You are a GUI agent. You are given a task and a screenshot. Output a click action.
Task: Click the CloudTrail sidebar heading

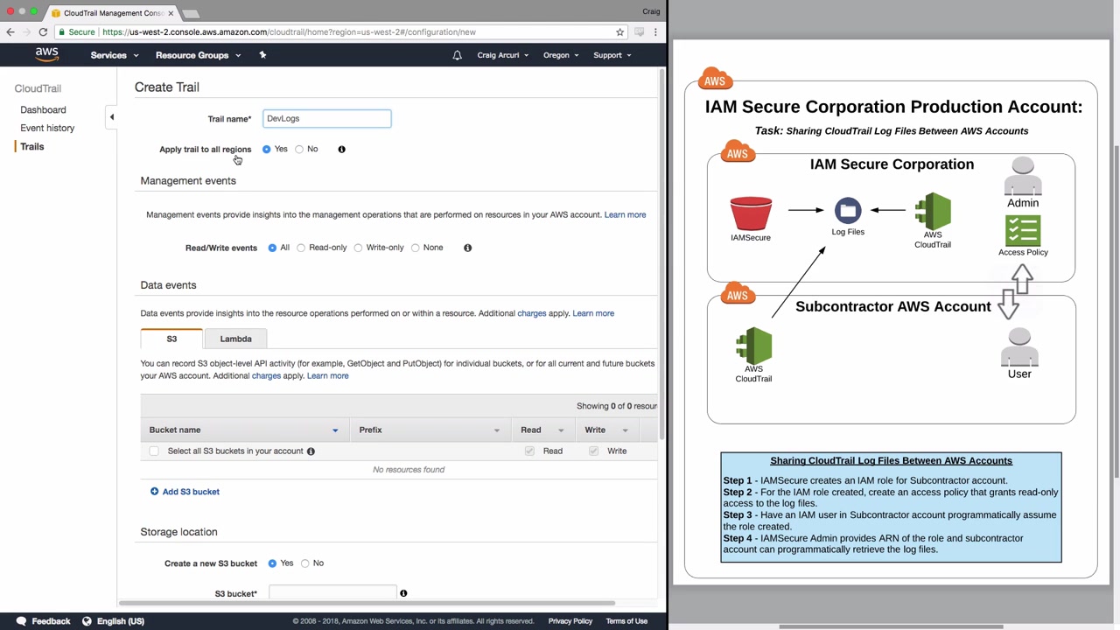coord(38,88)
